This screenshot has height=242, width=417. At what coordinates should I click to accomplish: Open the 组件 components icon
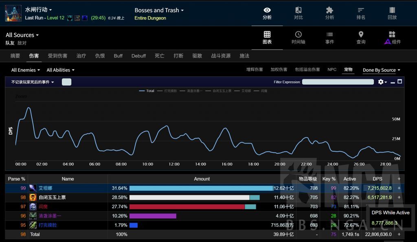click(392, 37)
